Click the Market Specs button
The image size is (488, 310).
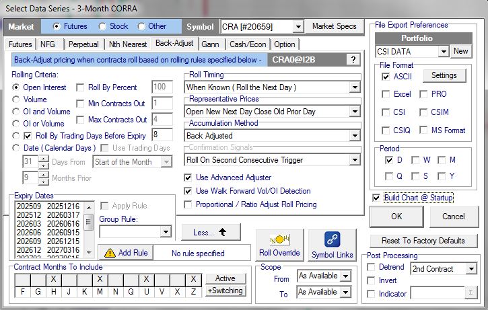coord(335,26)
